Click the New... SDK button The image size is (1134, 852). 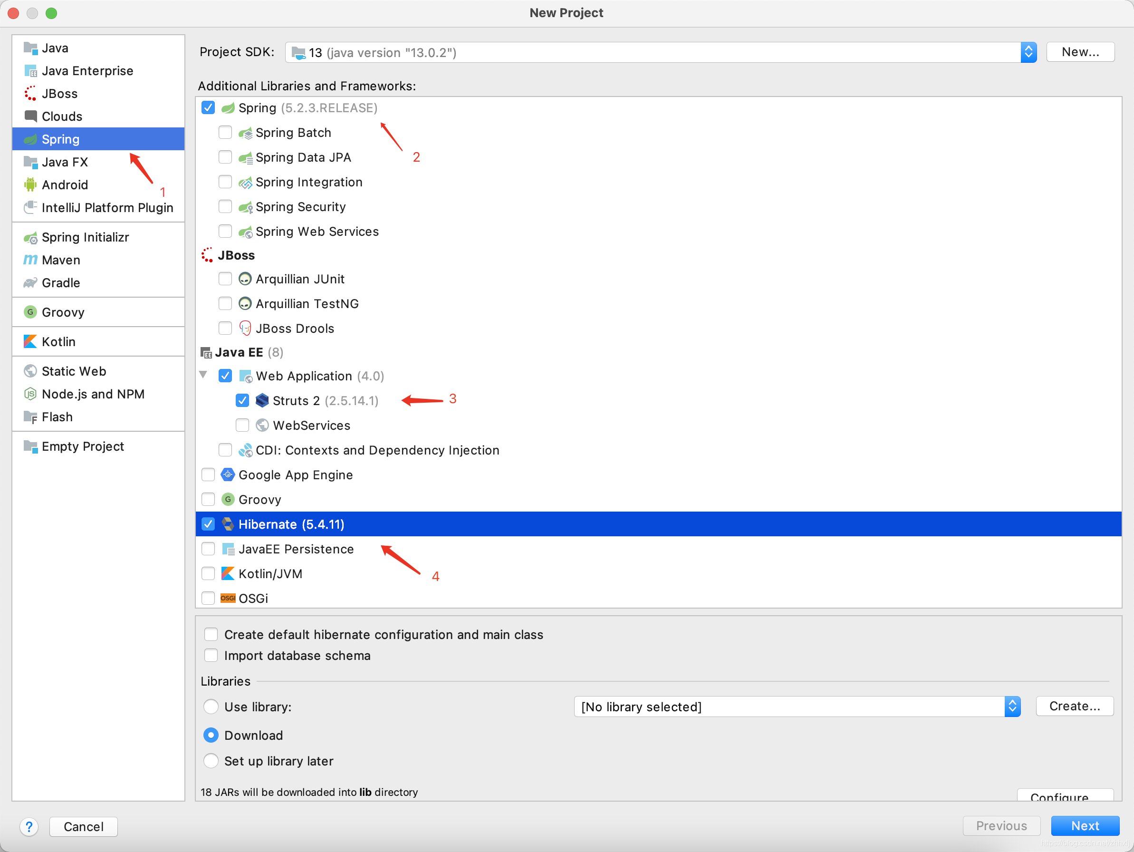(x=1080, y=52)
